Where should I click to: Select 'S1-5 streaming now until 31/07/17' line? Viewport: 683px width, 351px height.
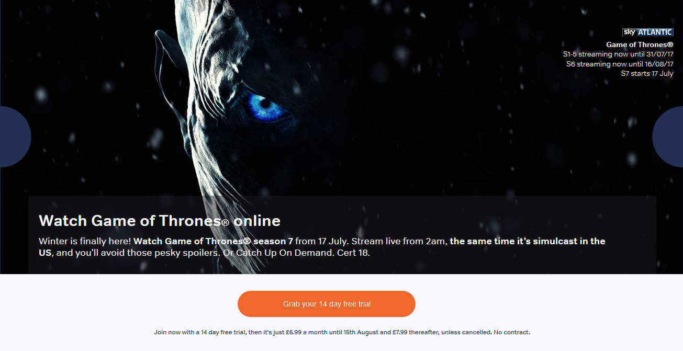coord(618,54)
